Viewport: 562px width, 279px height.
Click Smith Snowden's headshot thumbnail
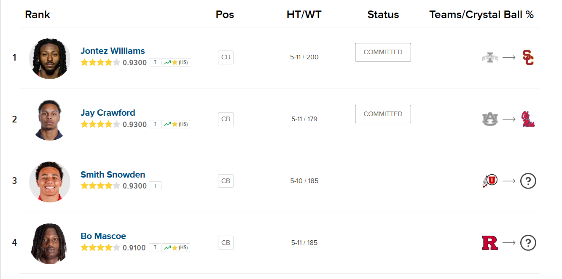49,181
